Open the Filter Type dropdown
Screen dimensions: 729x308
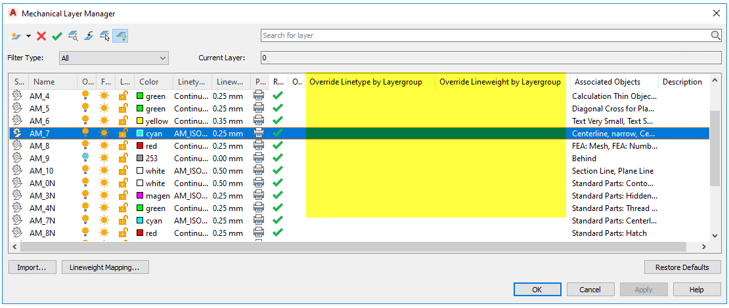[114, 58]
